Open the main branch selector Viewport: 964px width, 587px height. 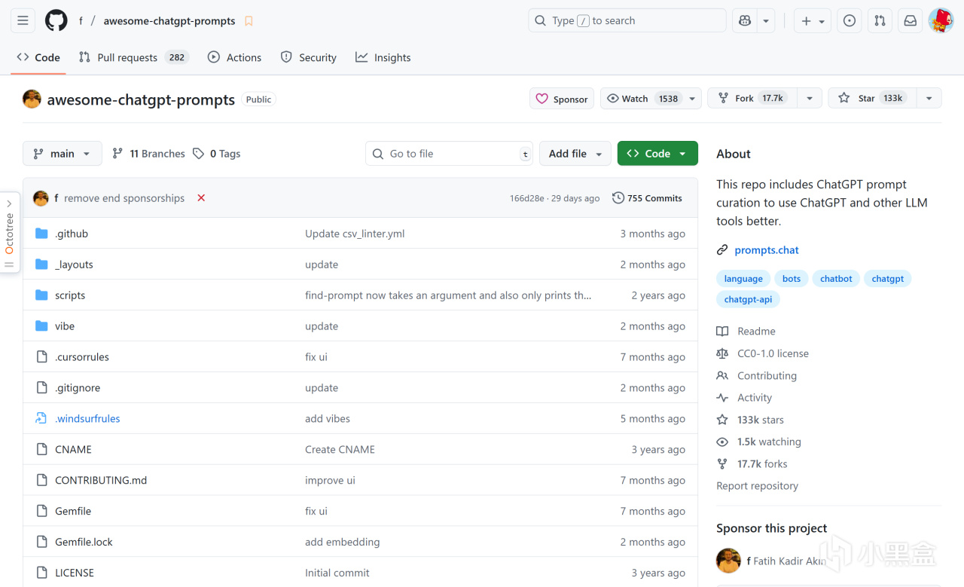click(x=62, y=154)
